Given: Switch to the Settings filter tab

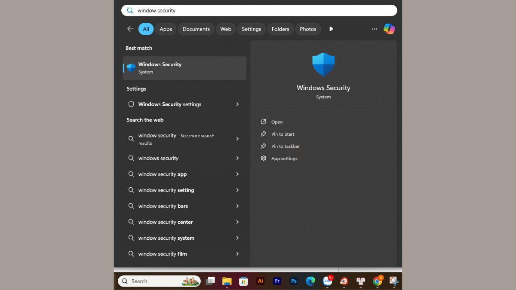Looking at the screenshot, I should 251,29.
